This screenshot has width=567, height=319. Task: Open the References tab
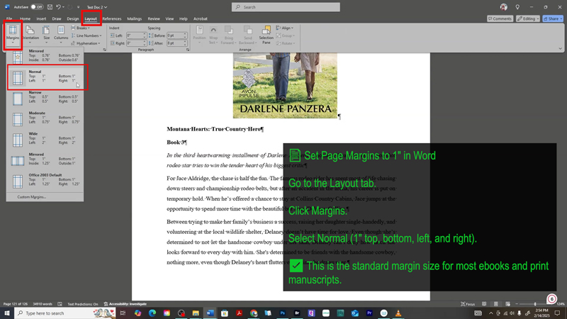112,19
